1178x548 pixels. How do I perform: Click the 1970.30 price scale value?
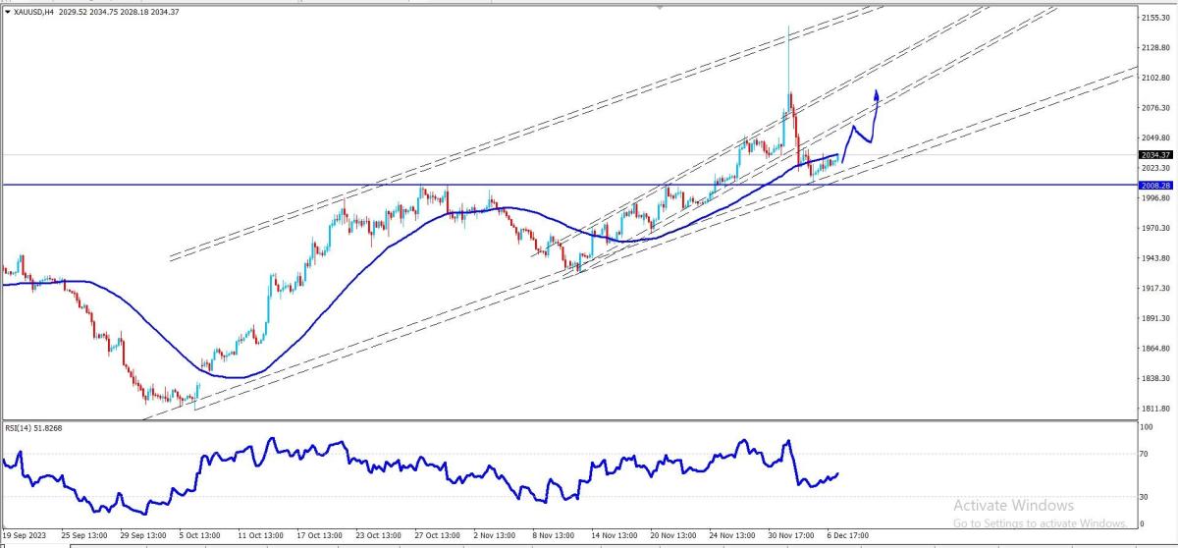tap(1154, 228)
